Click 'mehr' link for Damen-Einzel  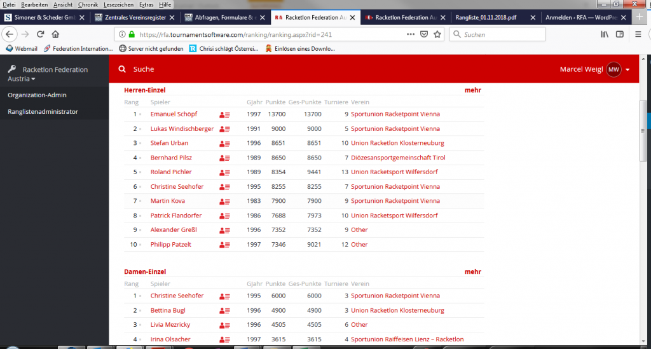[x=472, y=272]
